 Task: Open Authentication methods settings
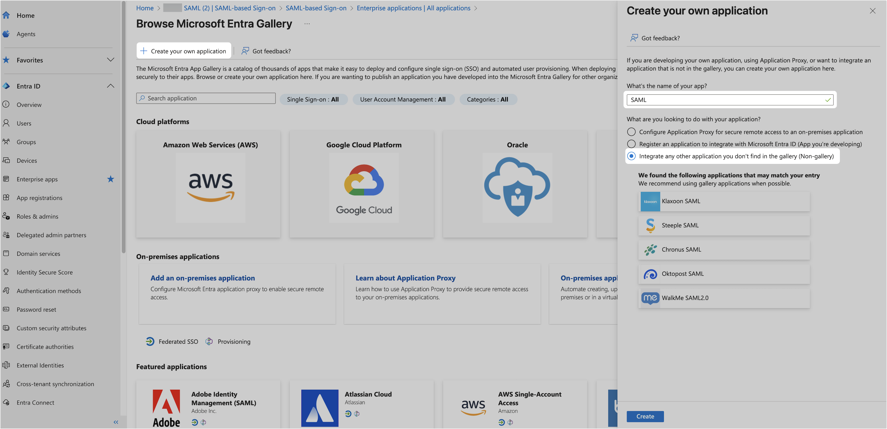click(49, 291)
